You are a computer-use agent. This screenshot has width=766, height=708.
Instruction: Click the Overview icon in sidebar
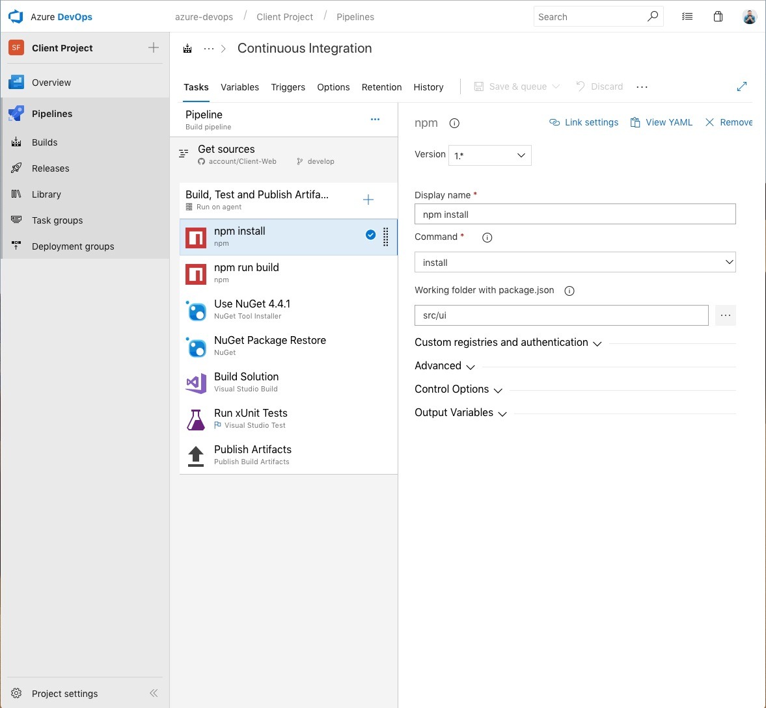pos(16,83)
